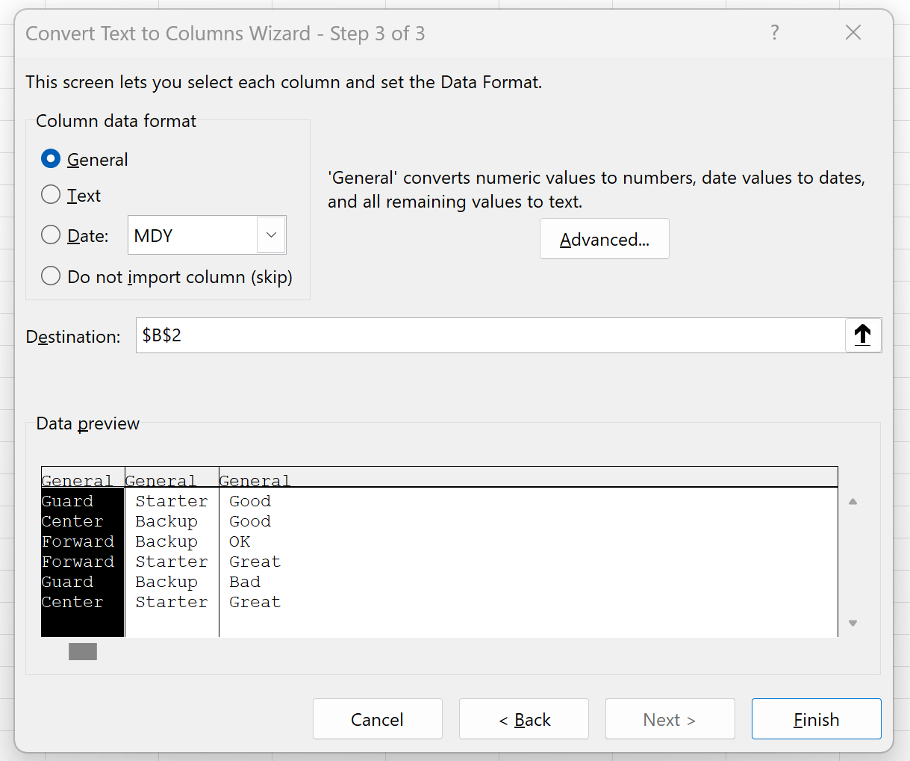
Task: Select the Text data format
Action: coord(50,195)
